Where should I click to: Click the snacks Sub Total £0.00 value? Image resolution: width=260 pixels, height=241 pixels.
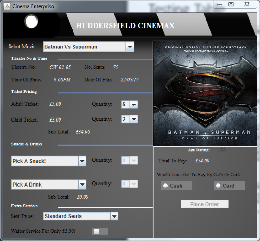coord(82,197)
